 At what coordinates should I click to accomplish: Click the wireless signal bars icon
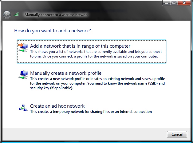16,14
